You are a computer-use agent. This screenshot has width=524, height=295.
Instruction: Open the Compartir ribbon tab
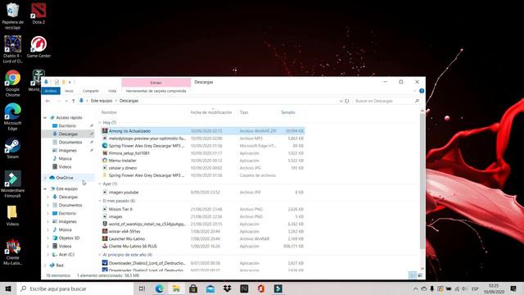click(91, 91)
